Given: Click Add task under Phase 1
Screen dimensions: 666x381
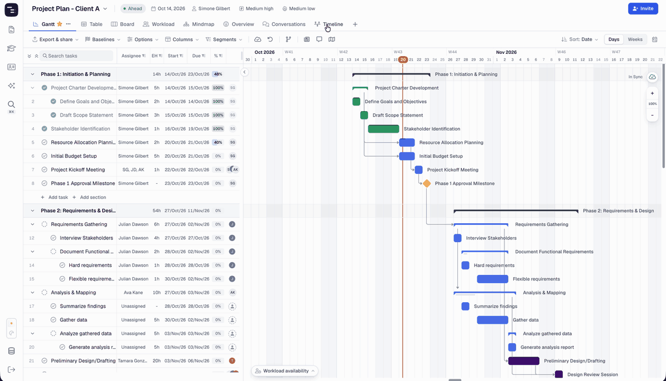Looking at the screenshot, I should 54,197.
